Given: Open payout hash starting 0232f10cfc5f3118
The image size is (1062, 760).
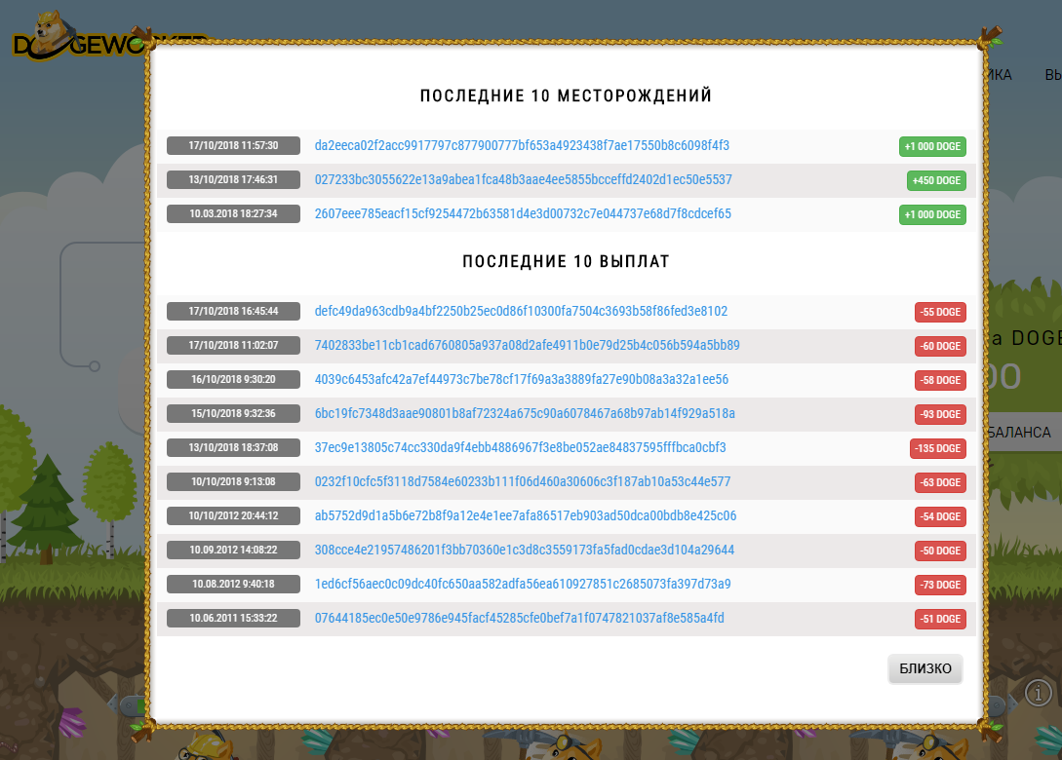Looking at the screenshot, I should 522,482.
